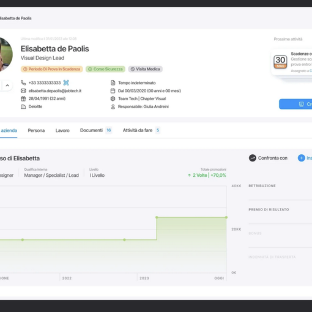The width and height of the screenshot is (312, 312).
Task: Click the Responsabile: Giulia Andreini text
Action: (x=143, y=106)
